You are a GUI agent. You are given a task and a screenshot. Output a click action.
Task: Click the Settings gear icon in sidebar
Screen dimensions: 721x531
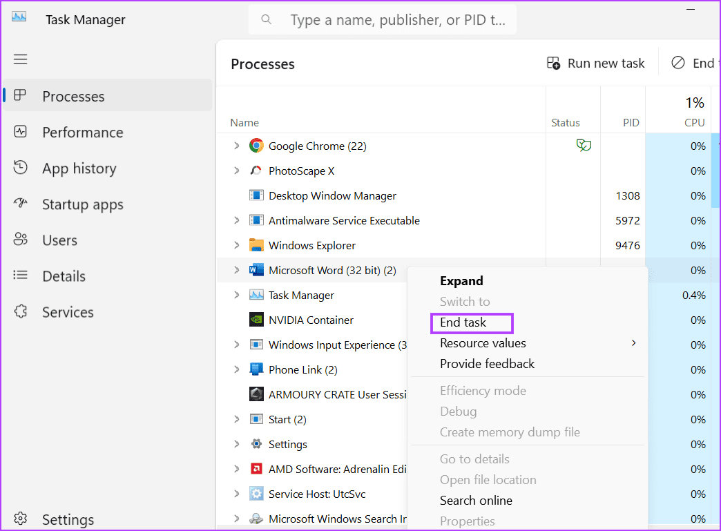coord(20,519)
